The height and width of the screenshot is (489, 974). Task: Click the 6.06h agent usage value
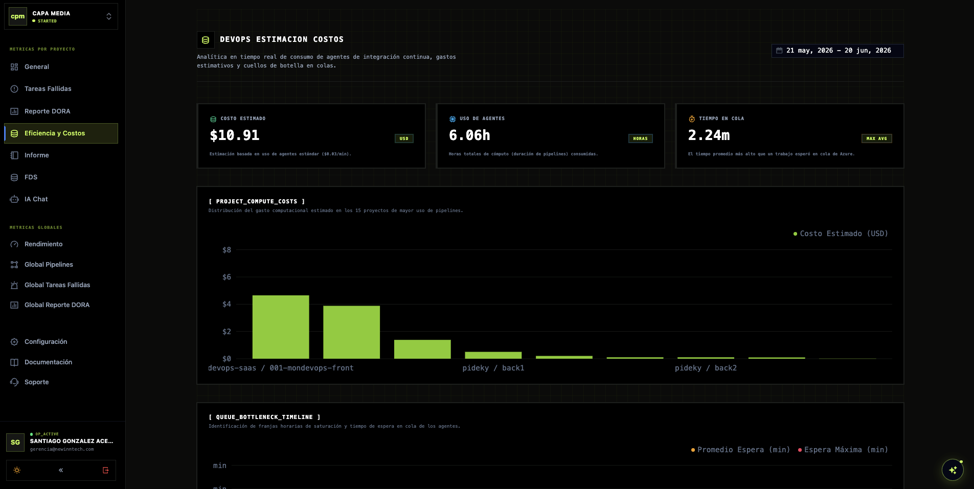pos(469,135)
